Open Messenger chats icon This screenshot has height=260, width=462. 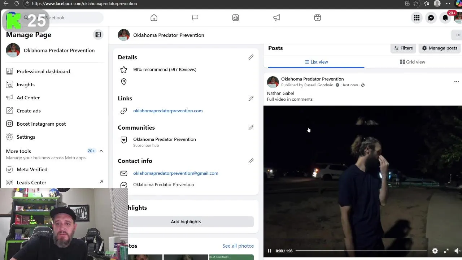pos(431,18)
